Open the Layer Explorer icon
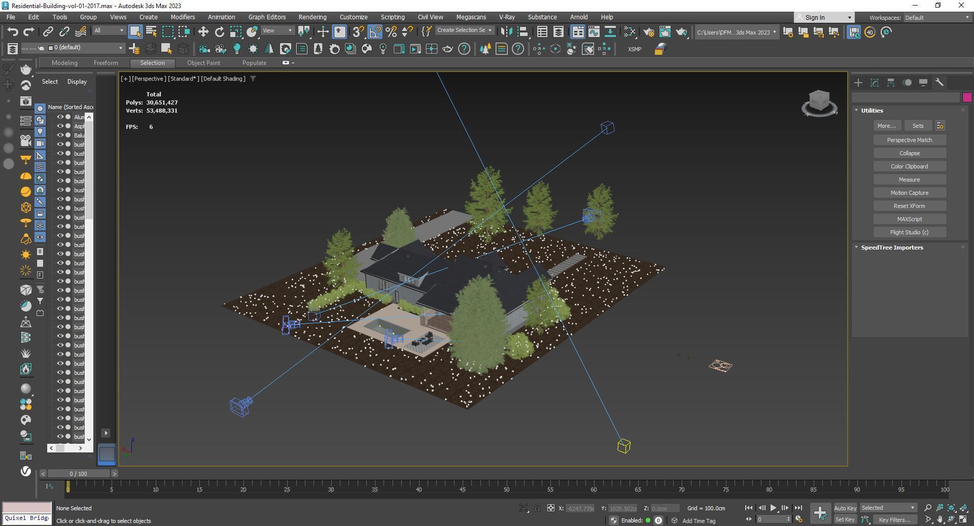Screen dimensions: 974x526 click(558, 32)
